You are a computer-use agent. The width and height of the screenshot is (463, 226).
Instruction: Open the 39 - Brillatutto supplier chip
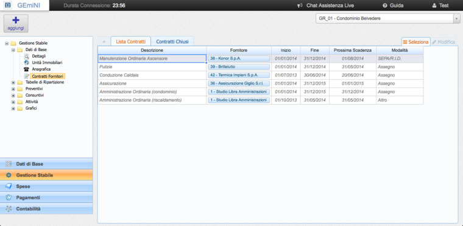click(x=239, y=67)
